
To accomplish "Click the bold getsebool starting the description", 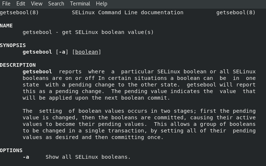I will point(37,71).
